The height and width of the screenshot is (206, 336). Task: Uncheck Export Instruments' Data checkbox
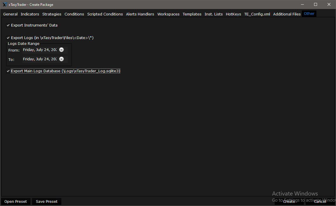coord(8,25)
